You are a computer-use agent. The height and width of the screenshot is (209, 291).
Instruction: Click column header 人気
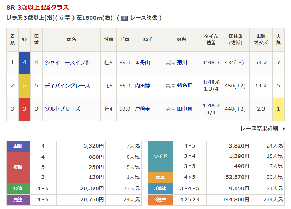278,39
